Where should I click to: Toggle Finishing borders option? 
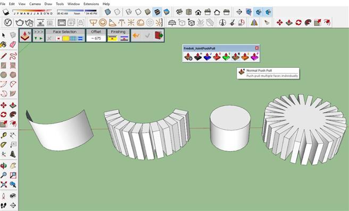(124, 38)
